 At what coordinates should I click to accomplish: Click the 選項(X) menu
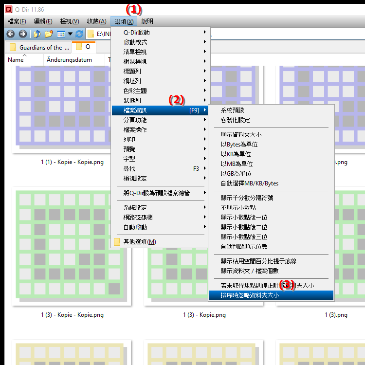click(124, 21)
